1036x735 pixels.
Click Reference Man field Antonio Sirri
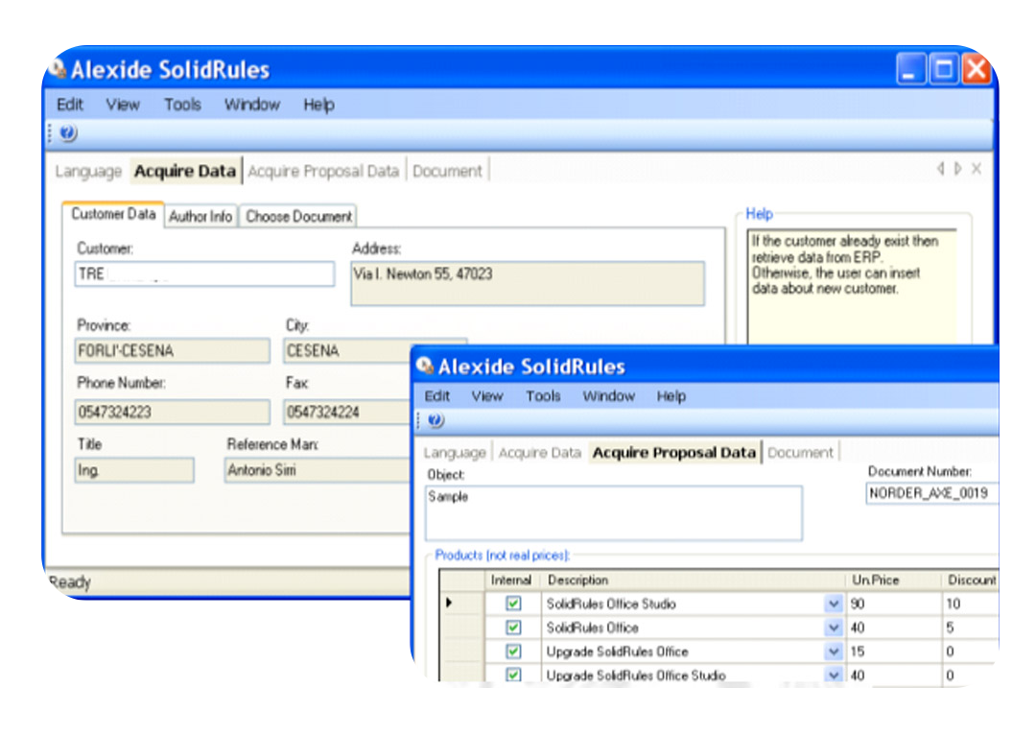(318, 470)
